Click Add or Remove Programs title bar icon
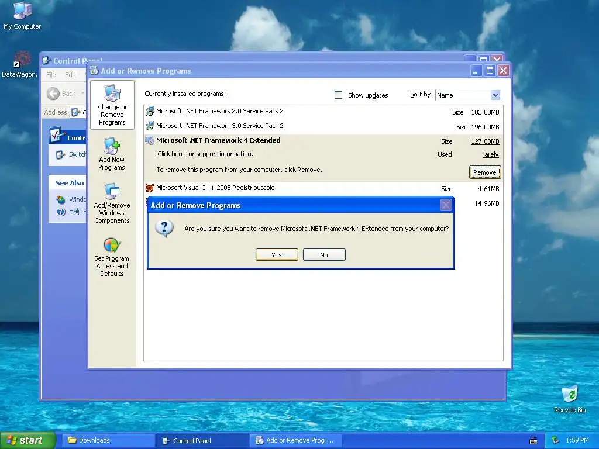Screen dimensions: 599x449 tap(94, 71)
